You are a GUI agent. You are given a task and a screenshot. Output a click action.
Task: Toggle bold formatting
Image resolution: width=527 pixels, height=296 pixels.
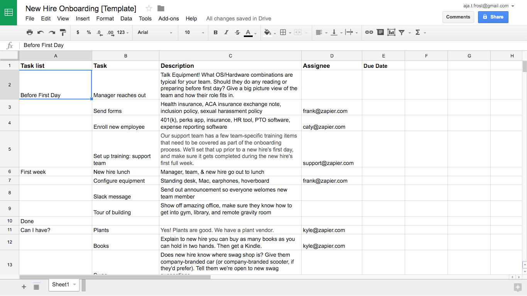(x=216, y=32)
